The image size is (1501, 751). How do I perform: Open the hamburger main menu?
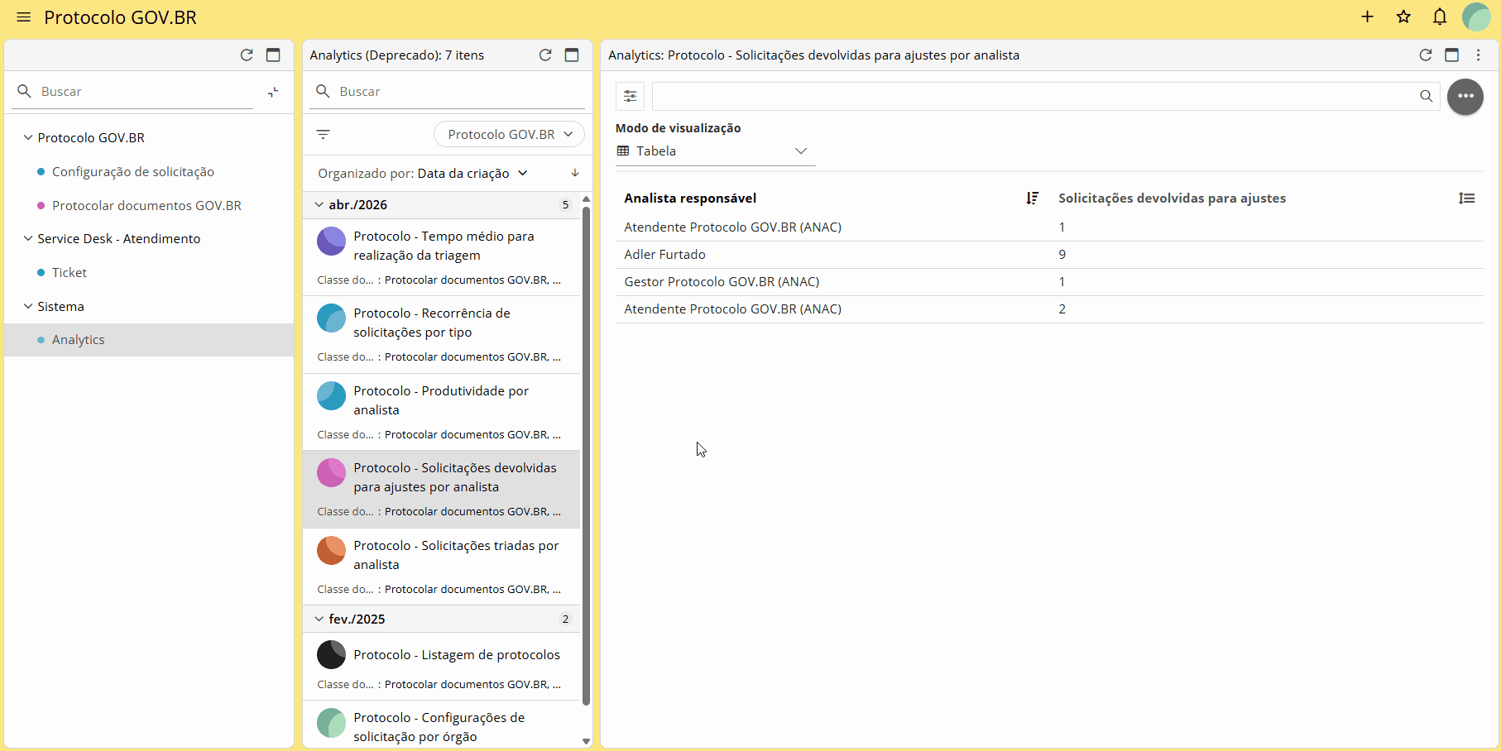coord(24,17)
